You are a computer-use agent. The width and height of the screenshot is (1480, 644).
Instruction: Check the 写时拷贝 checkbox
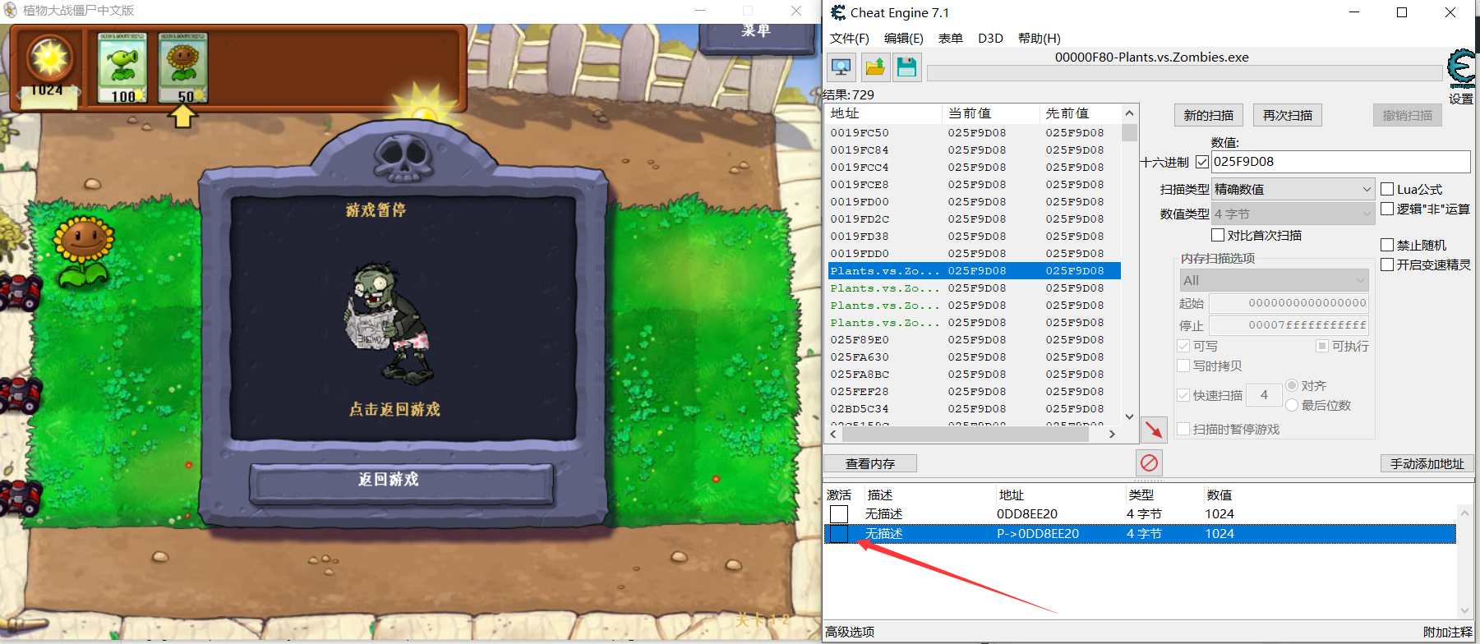1183,366
